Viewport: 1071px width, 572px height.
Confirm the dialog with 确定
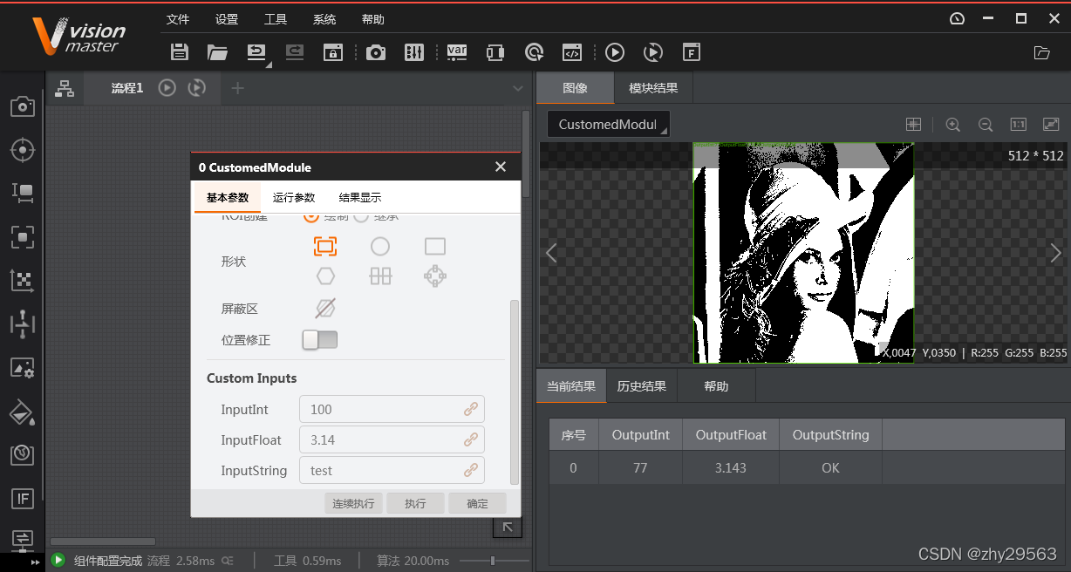(478, 503)
